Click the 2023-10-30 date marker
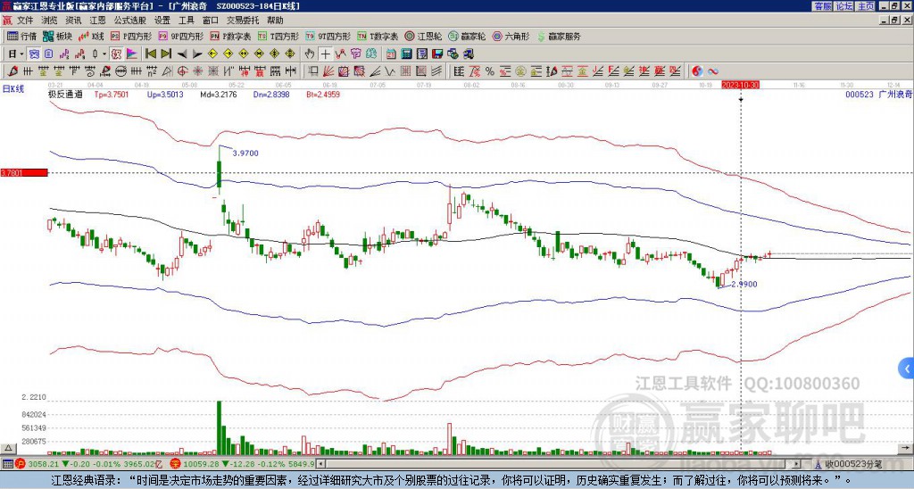 (x=740, y=85)
